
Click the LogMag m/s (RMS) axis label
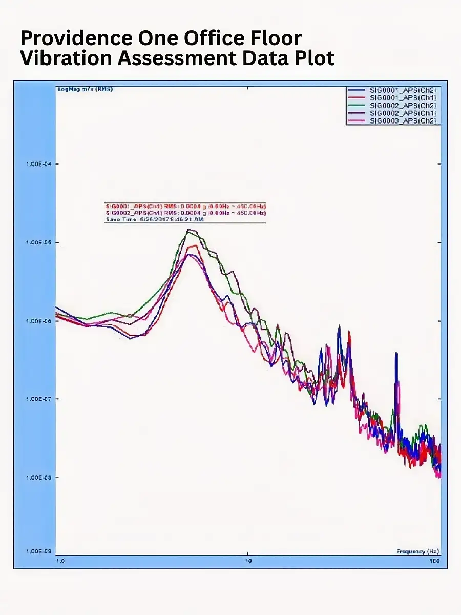(86, 89)
